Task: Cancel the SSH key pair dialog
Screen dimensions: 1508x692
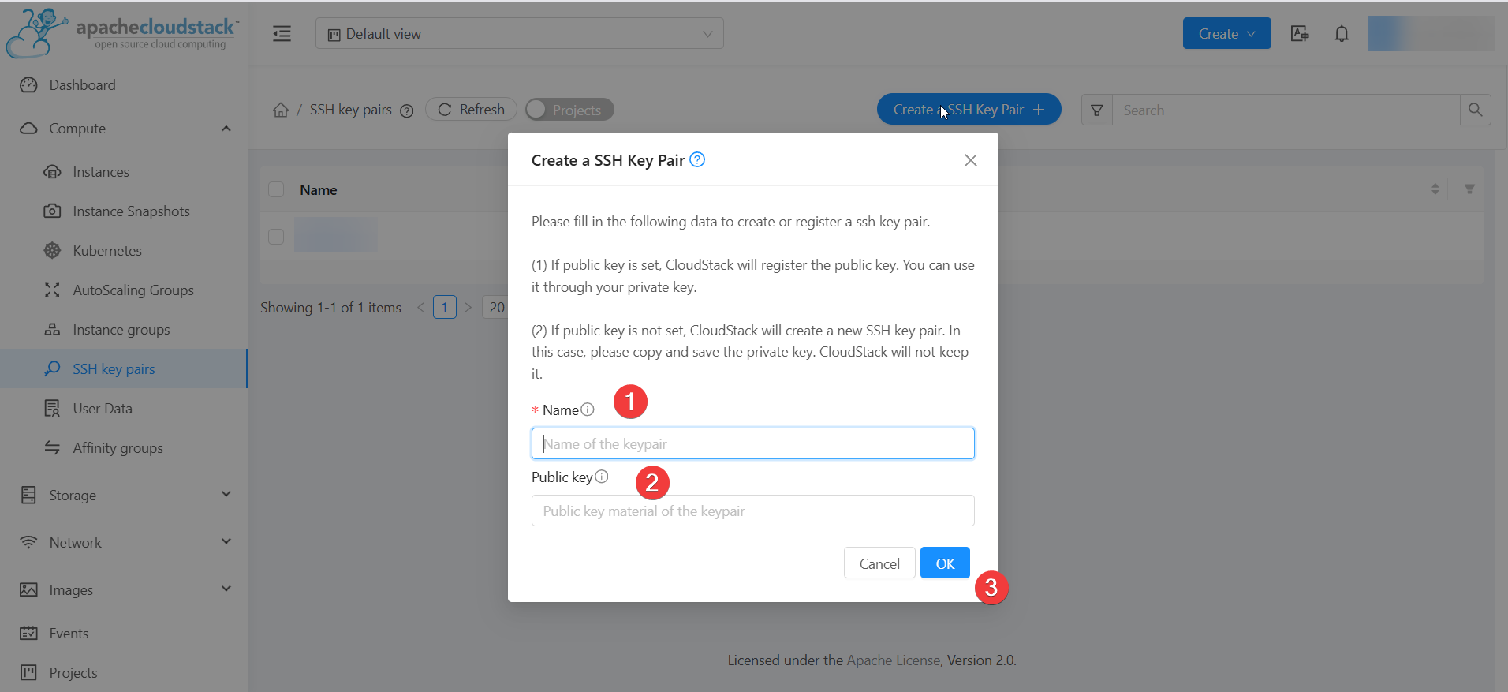Action: point(879,563)
